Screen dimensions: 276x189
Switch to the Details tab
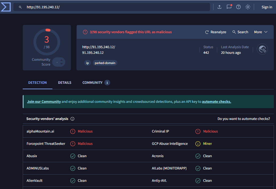click(64, 83)
